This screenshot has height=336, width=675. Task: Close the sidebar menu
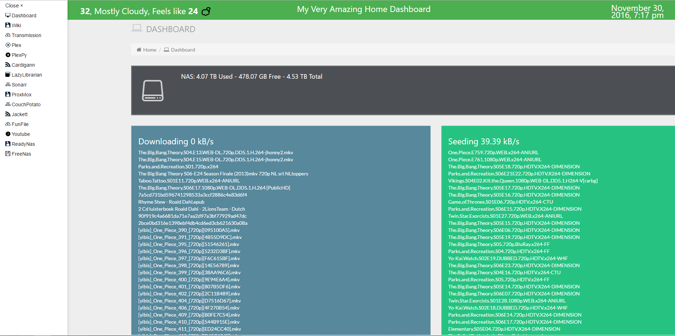click(14, 6)
